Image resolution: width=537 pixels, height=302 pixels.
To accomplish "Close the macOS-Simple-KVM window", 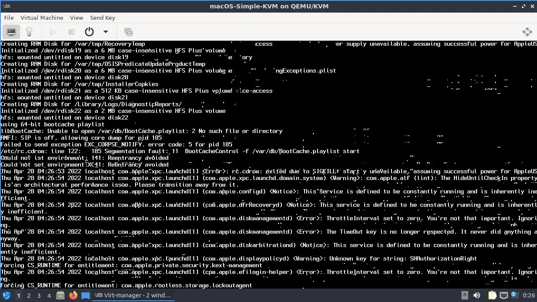I will [532, 6].
